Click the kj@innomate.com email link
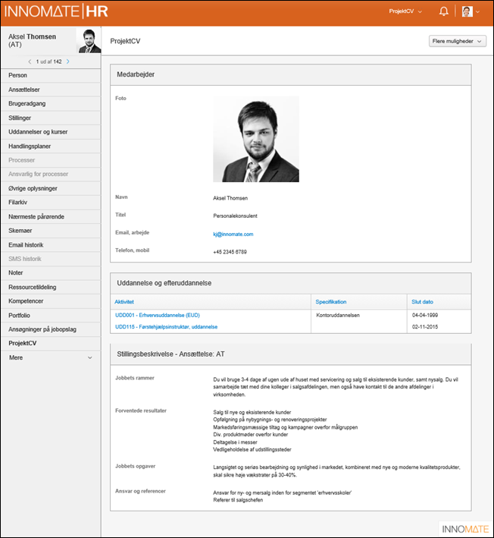 click(x=233, y=234)
